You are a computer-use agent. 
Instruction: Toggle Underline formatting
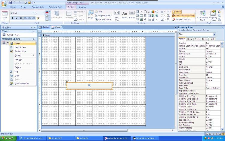21,18
